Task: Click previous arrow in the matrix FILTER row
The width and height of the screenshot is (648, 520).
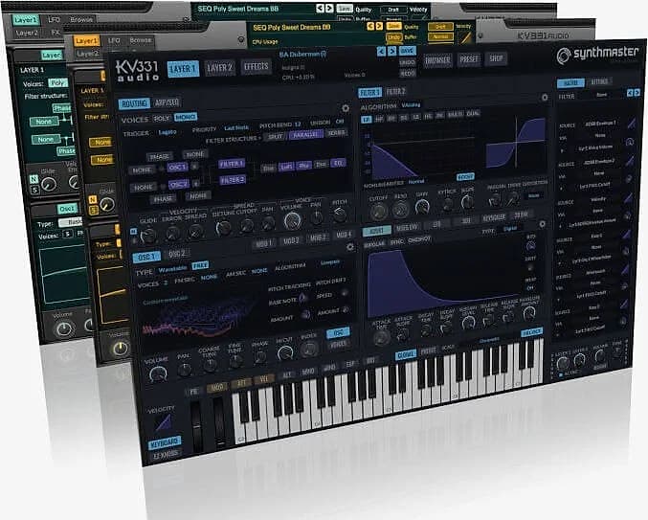Action: pos(630,93)
